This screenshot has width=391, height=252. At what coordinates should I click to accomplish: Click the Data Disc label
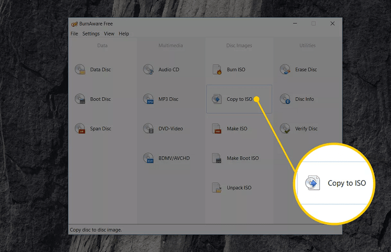[100, 70]
